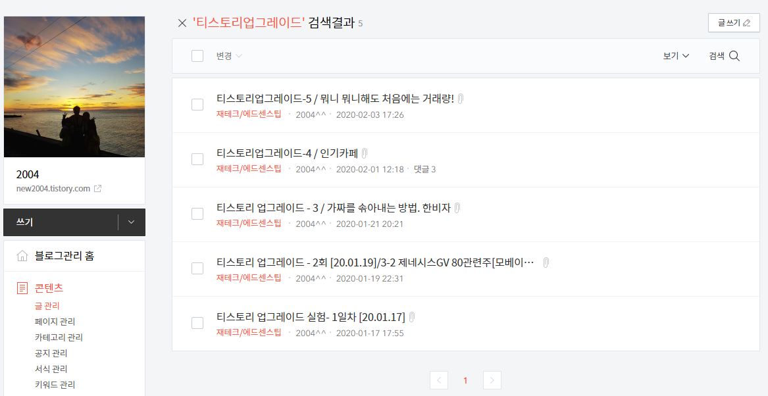Open 서식 관리 in sidebar

pyautogui.click(x=51, y=368)
